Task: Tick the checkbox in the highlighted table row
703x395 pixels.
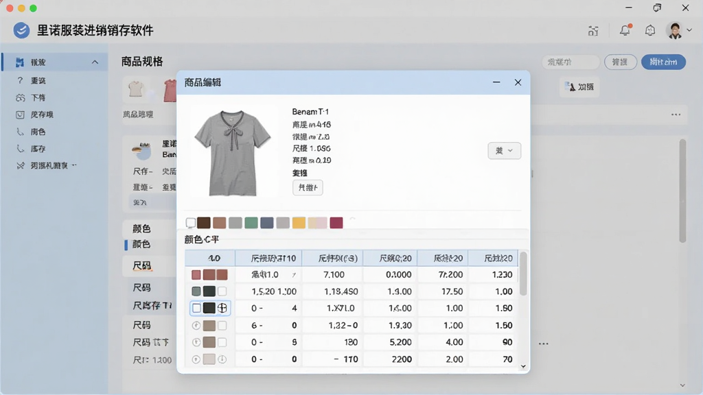Action: 196,308
